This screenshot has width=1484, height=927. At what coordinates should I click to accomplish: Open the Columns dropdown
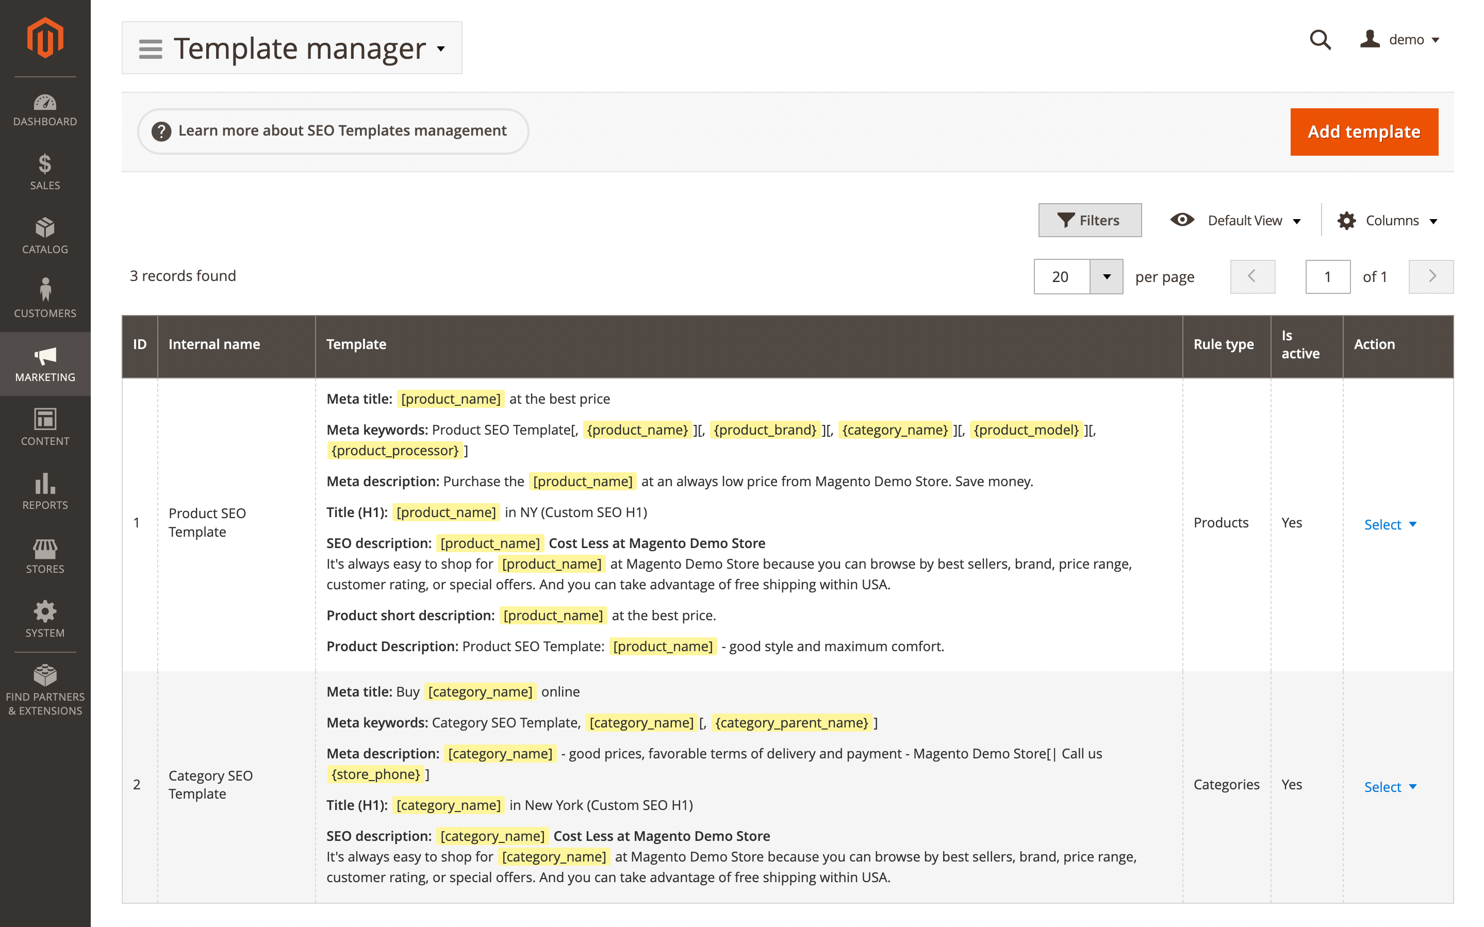point(1388,220)
